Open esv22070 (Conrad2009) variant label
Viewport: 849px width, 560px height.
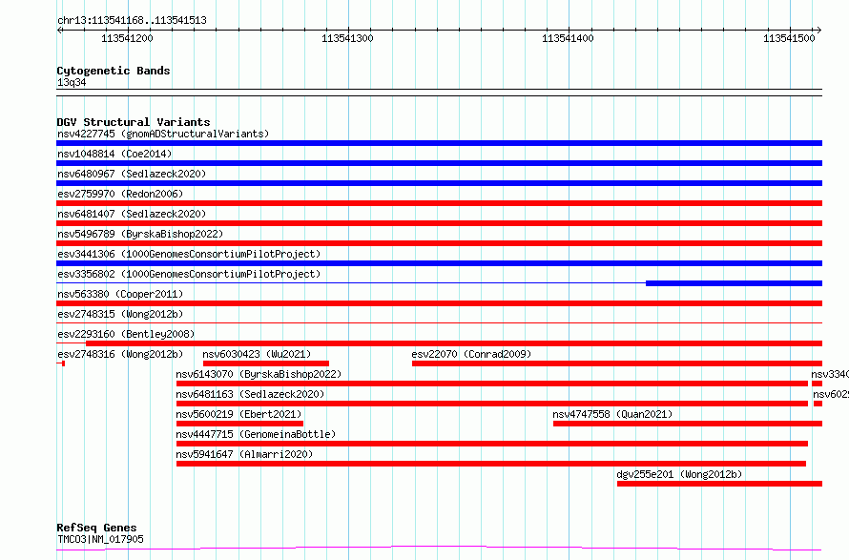tap(471, 354)
